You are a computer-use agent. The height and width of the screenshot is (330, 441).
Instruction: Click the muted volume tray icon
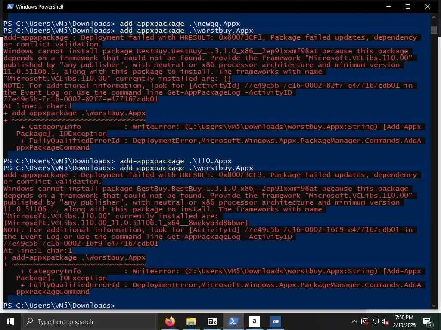click(385, 321)
